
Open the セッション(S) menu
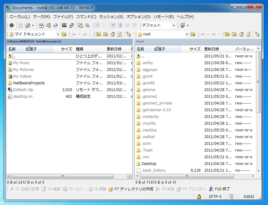111,16
